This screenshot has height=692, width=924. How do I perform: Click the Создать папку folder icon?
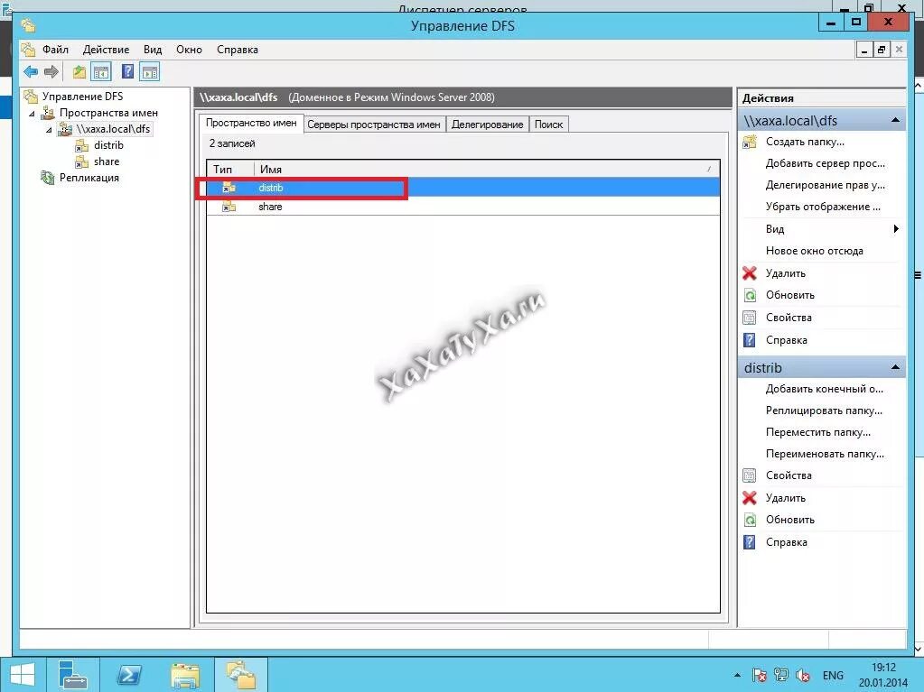(750, 142)
